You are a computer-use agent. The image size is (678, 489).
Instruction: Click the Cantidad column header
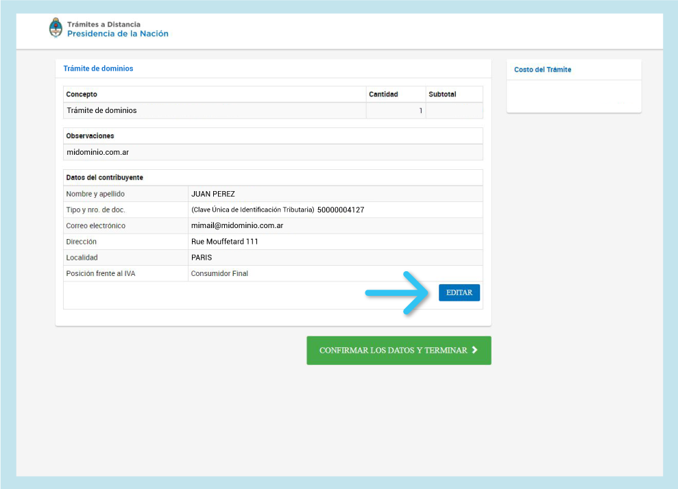point(383,95)
